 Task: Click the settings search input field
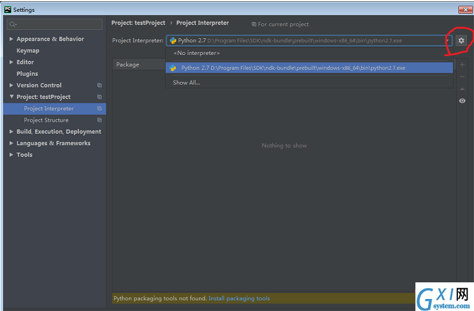pyautogui.click(x=55, y=24)
